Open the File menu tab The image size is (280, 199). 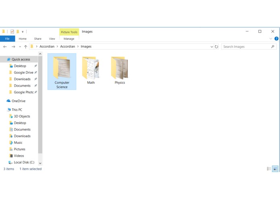click(7, 39)
